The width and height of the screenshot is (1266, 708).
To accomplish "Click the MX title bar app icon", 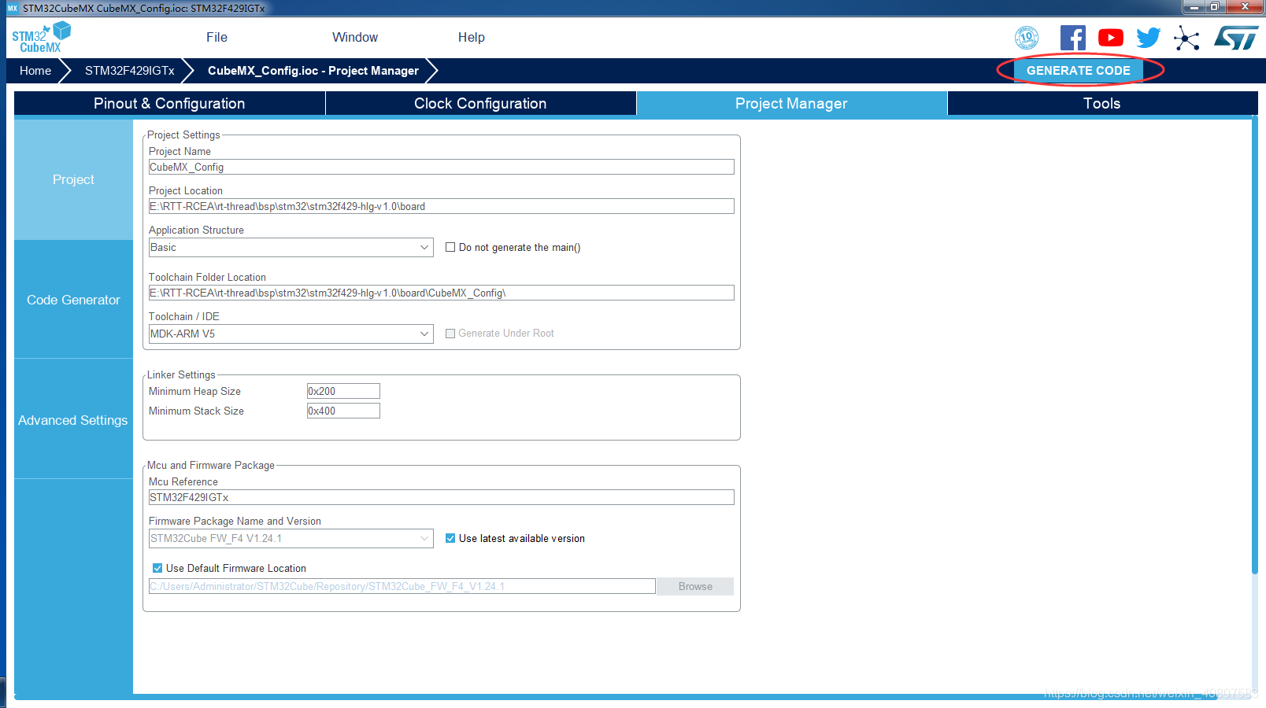I will click(12, 8).
